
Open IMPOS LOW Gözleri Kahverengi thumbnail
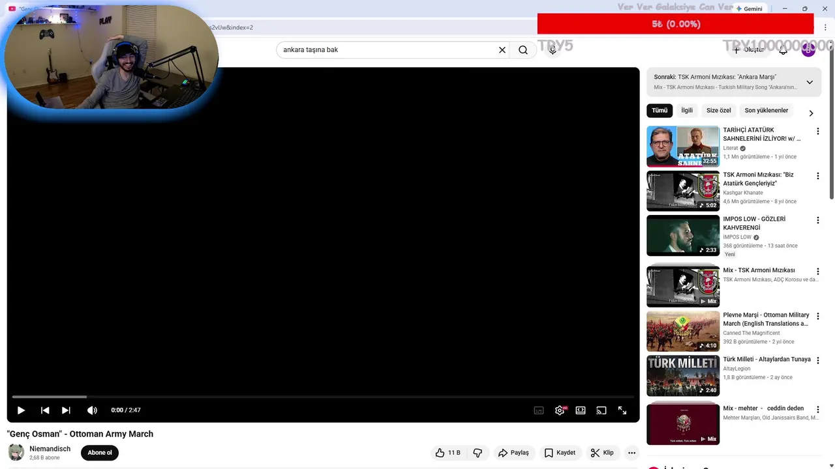(x=683, y=236)
